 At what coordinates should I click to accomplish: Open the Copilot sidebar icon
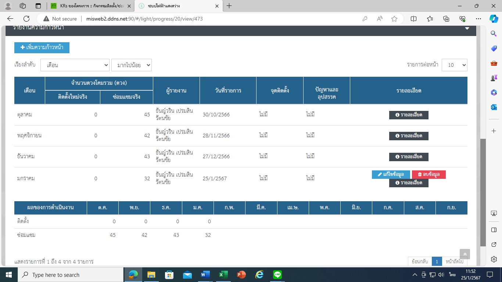click(x=494, y=19)
